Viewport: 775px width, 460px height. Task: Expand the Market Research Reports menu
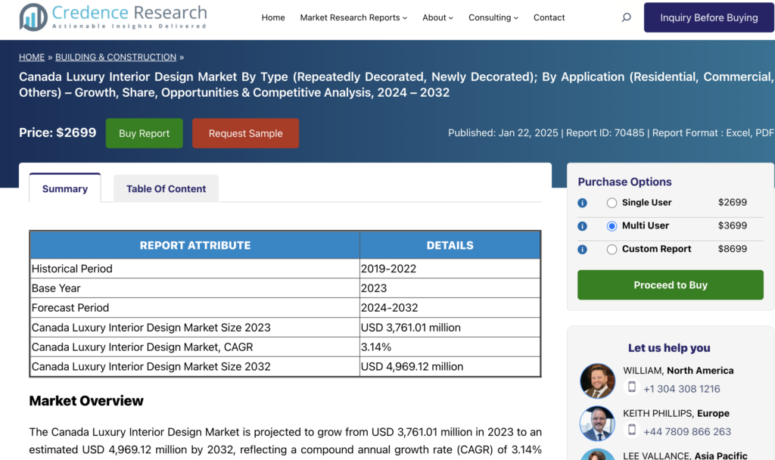(x=353, y=18)
